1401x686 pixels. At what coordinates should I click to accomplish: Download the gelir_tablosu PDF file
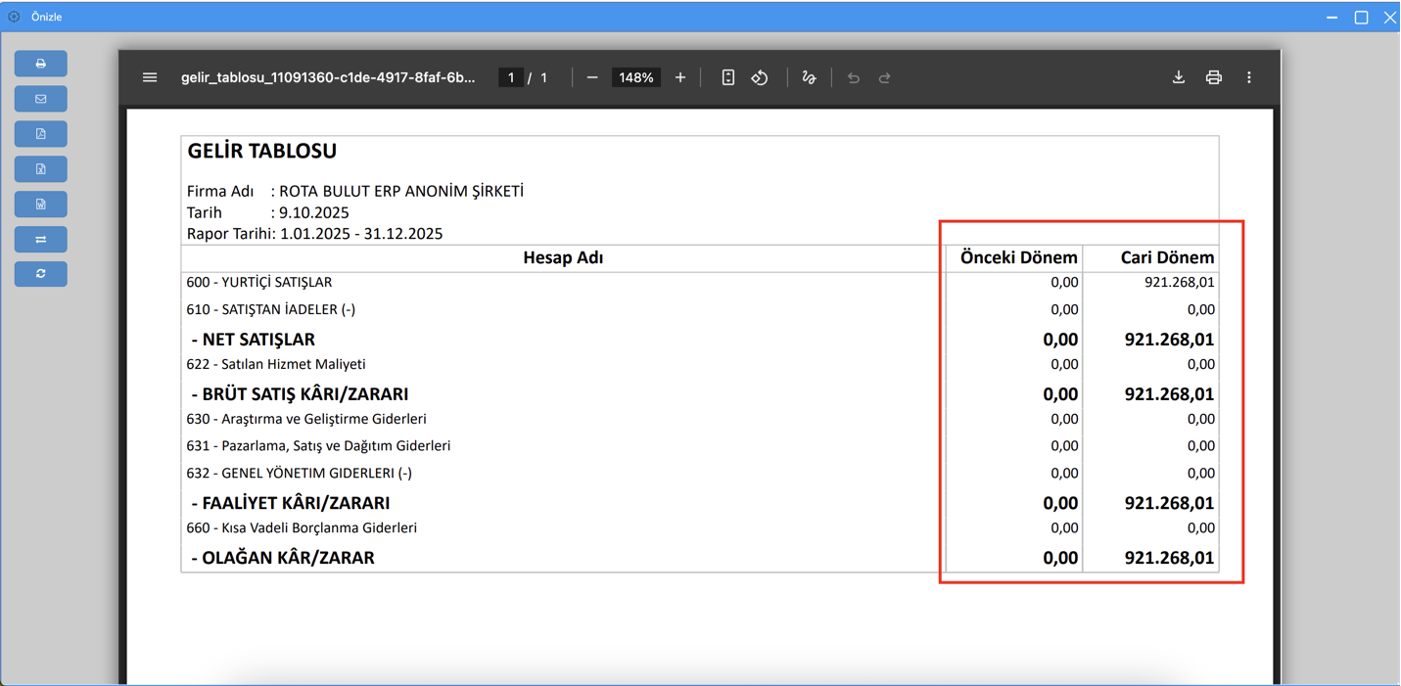coord(1179,77)
